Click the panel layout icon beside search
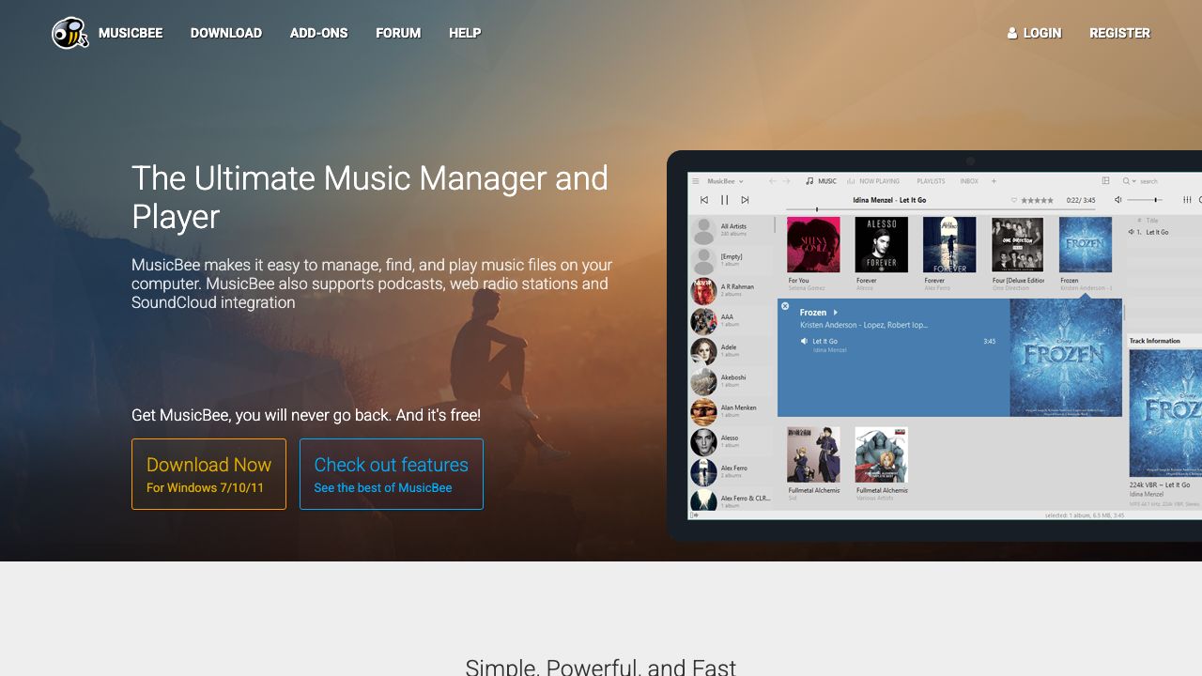 (1105, 181)
